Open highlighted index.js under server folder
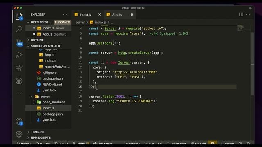262x147 pixels. [48, 108]
